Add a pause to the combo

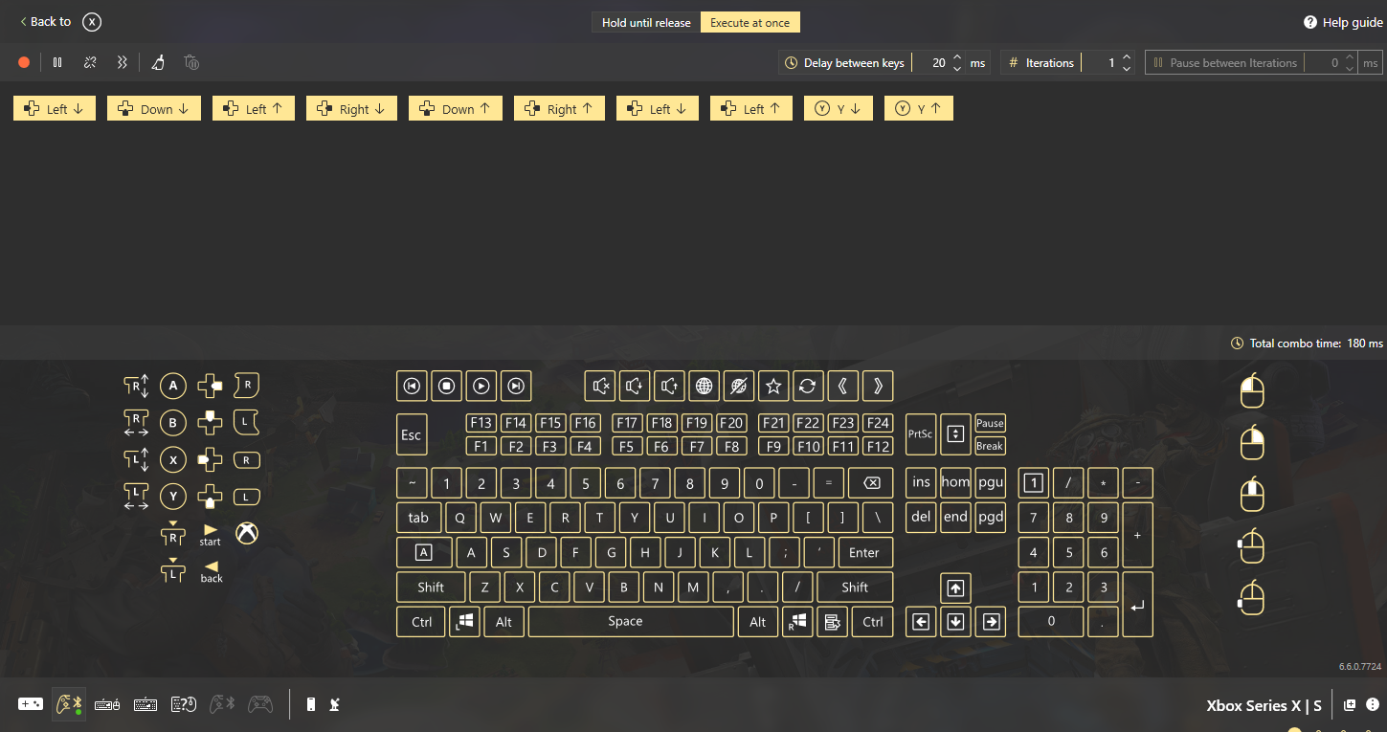click(x=57, y=62)
